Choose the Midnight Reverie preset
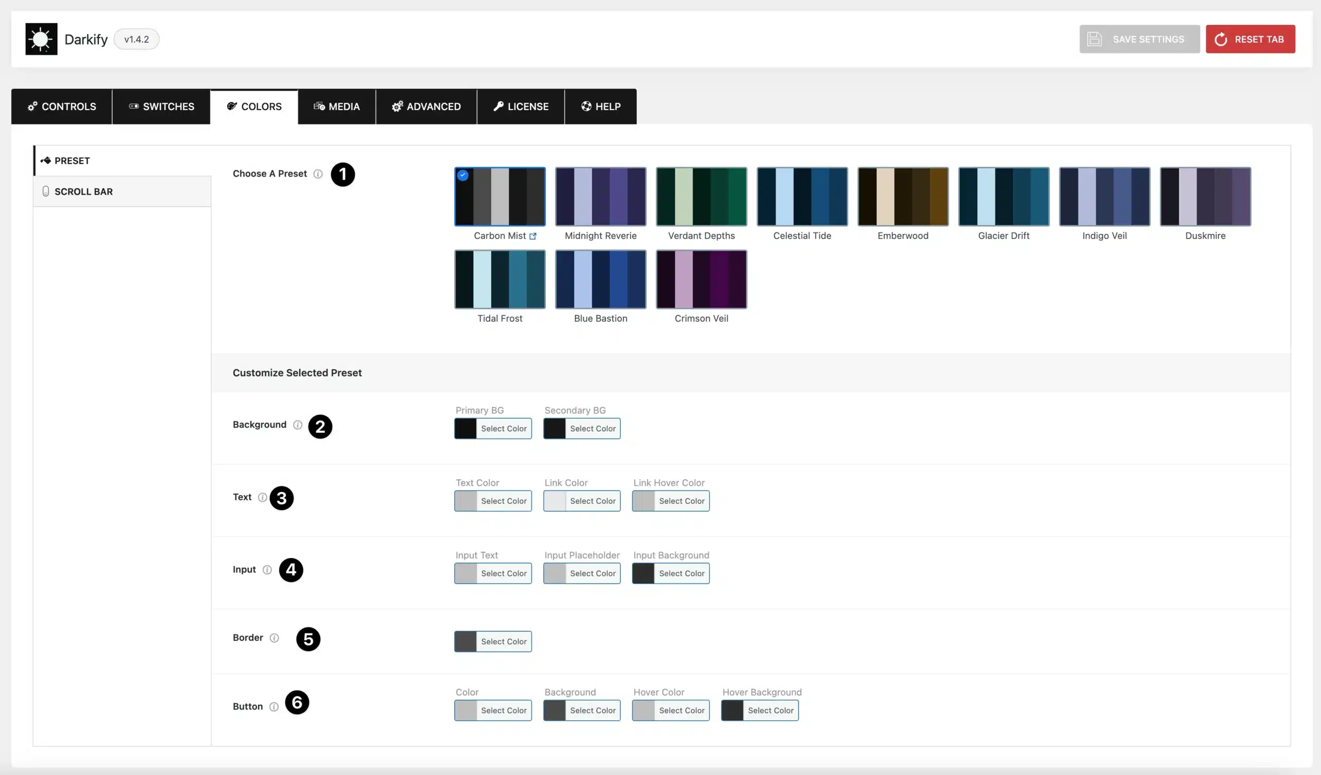Viewport: 1321px width, 775px height. tap(601, 197)
